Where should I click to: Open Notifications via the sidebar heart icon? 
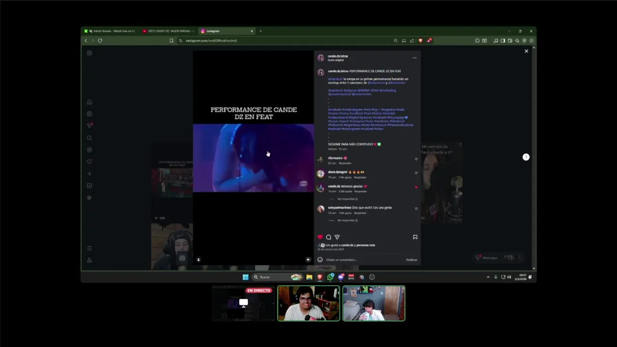click(x=89, y=162)
